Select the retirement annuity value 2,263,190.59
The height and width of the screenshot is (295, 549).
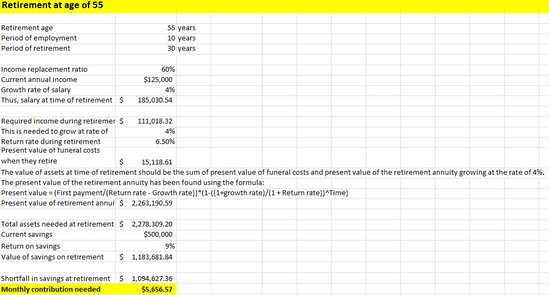click(x=152, y=203)
